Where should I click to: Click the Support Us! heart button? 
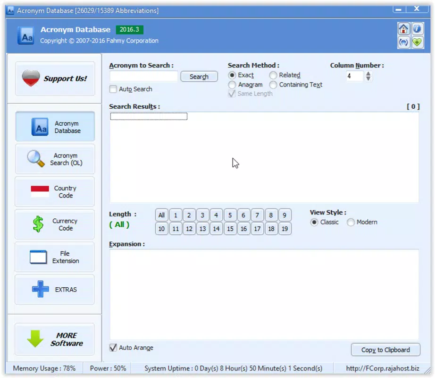(x=55, y=78)
